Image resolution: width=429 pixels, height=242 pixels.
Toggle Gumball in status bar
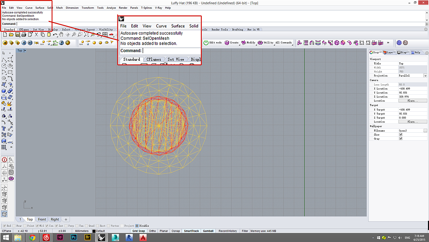208,231
